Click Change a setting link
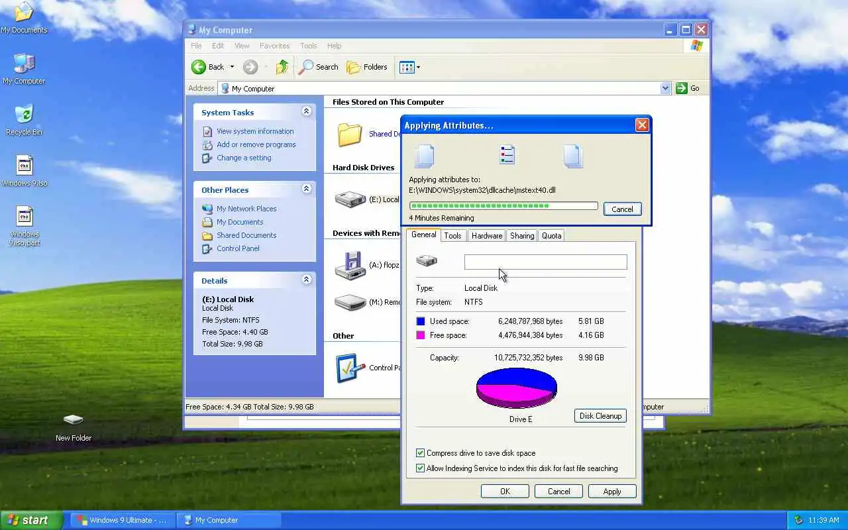This screenshot has height=530, width=848. (244, 158)
